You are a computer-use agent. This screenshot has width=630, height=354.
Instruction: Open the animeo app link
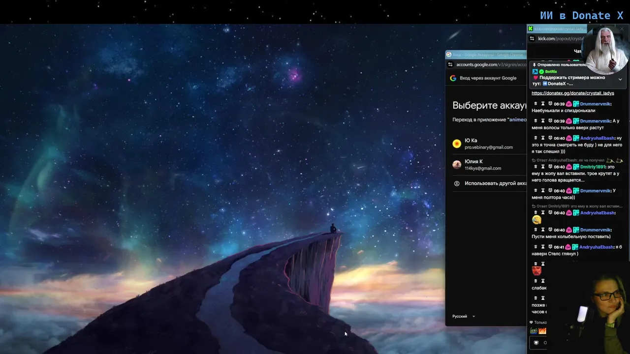(x=517, y=119)
